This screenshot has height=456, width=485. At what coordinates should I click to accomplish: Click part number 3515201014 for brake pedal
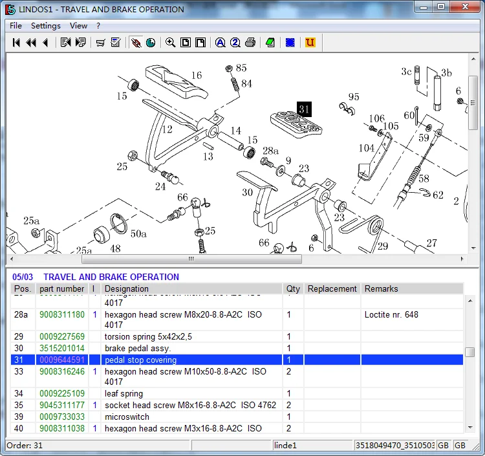tap(62, 349)
